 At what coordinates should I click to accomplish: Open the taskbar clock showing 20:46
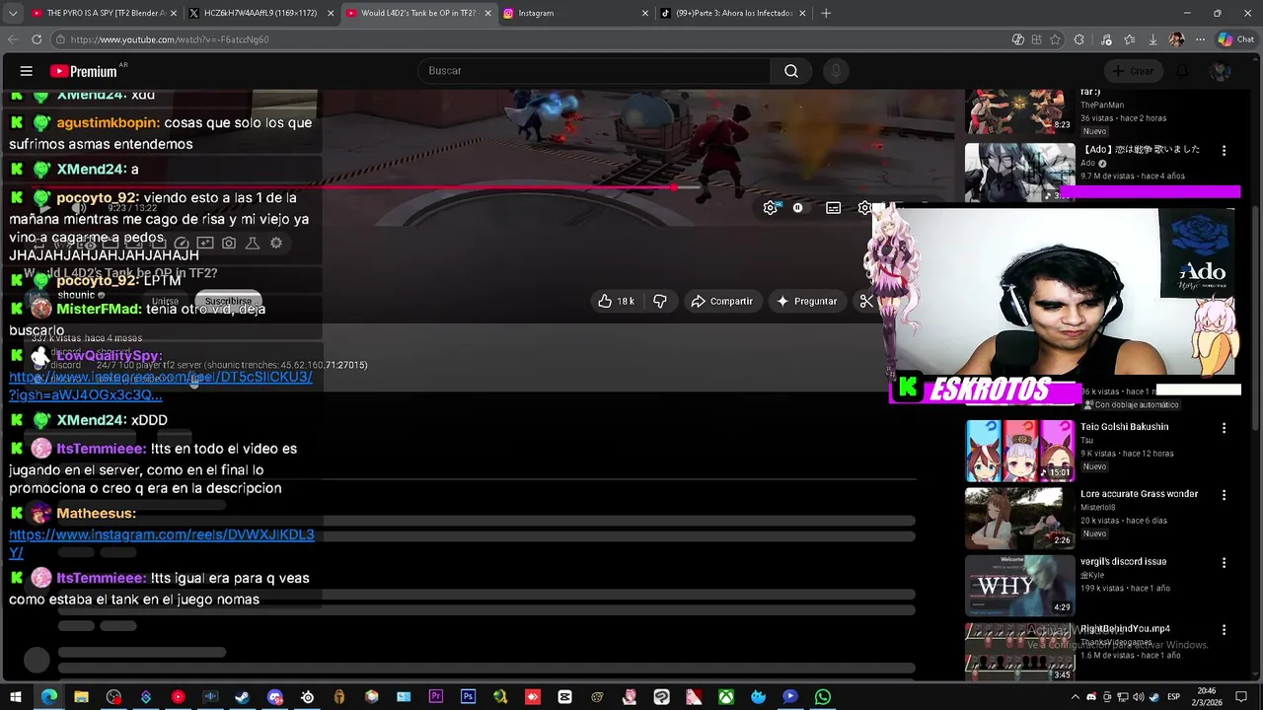[x=1208, y=697]
